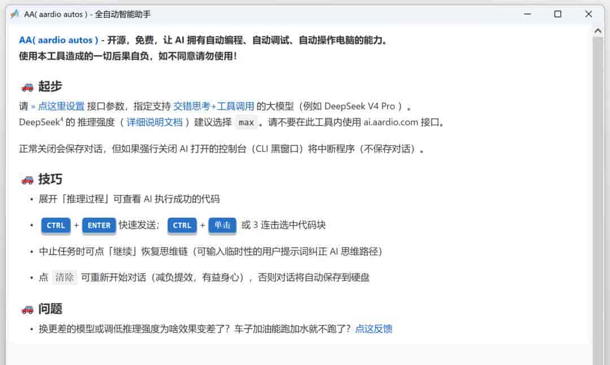Click the max inline code label
Viewport: 610px width, 365px height.
pyautogui.click(x=246, y=123)
